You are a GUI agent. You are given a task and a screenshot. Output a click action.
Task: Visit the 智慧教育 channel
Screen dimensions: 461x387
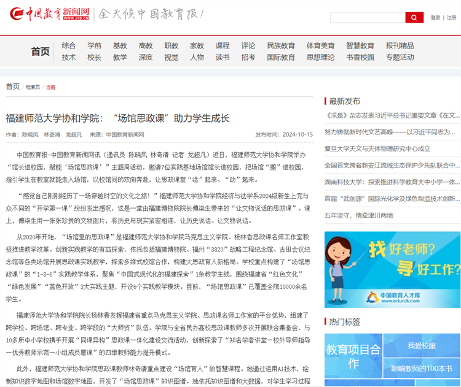tap(360, 45)
